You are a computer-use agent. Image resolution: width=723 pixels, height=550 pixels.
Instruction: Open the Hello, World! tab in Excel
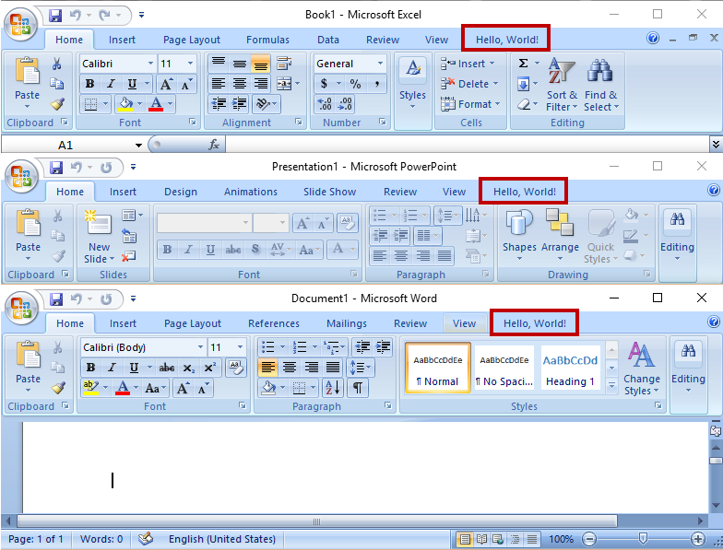(507, 40)
